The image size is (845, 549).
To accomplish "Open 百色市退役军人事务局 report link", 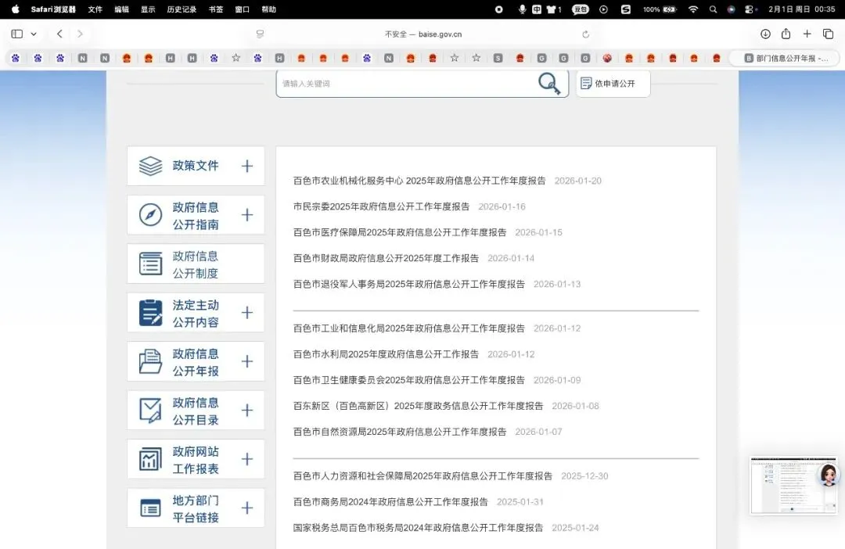I will coord(408,284).
